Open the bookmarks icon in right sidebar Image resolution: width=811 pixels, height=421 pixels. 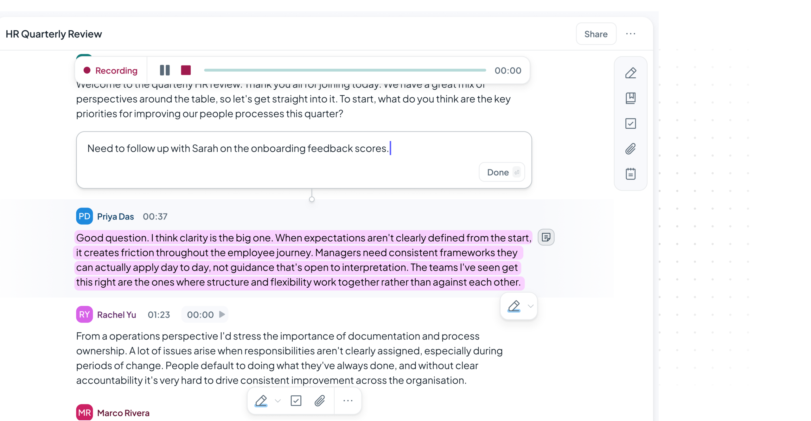pyautogui.click(x=630, y=98)
